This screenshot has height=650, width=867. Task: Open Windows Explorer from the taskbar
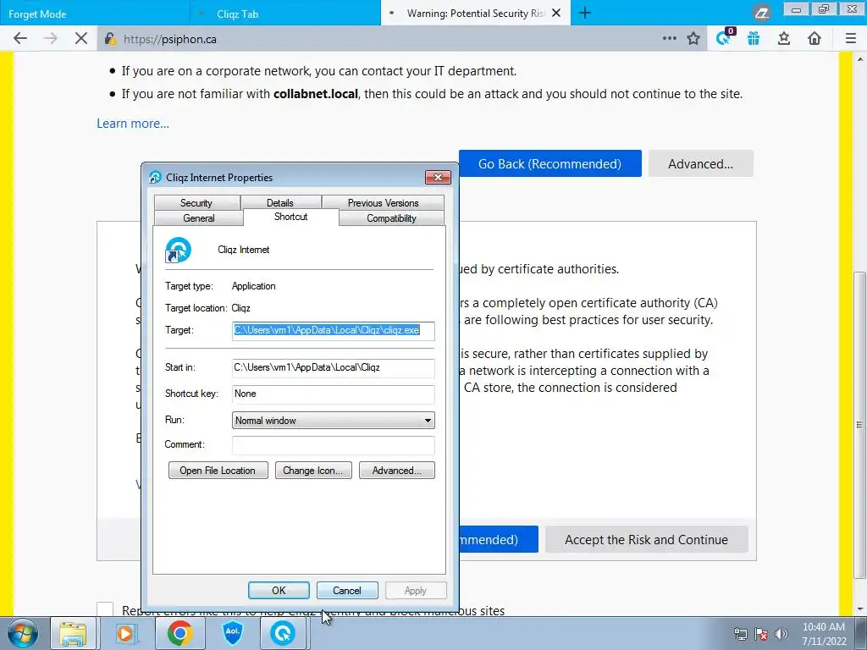(73, 633)
